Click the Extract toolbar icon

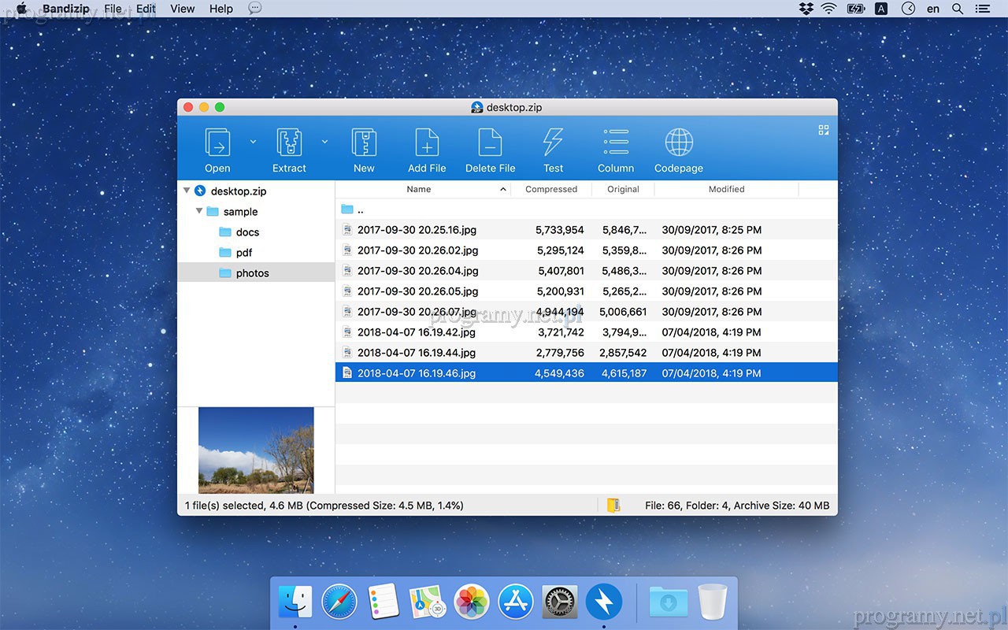click(289, 143)
